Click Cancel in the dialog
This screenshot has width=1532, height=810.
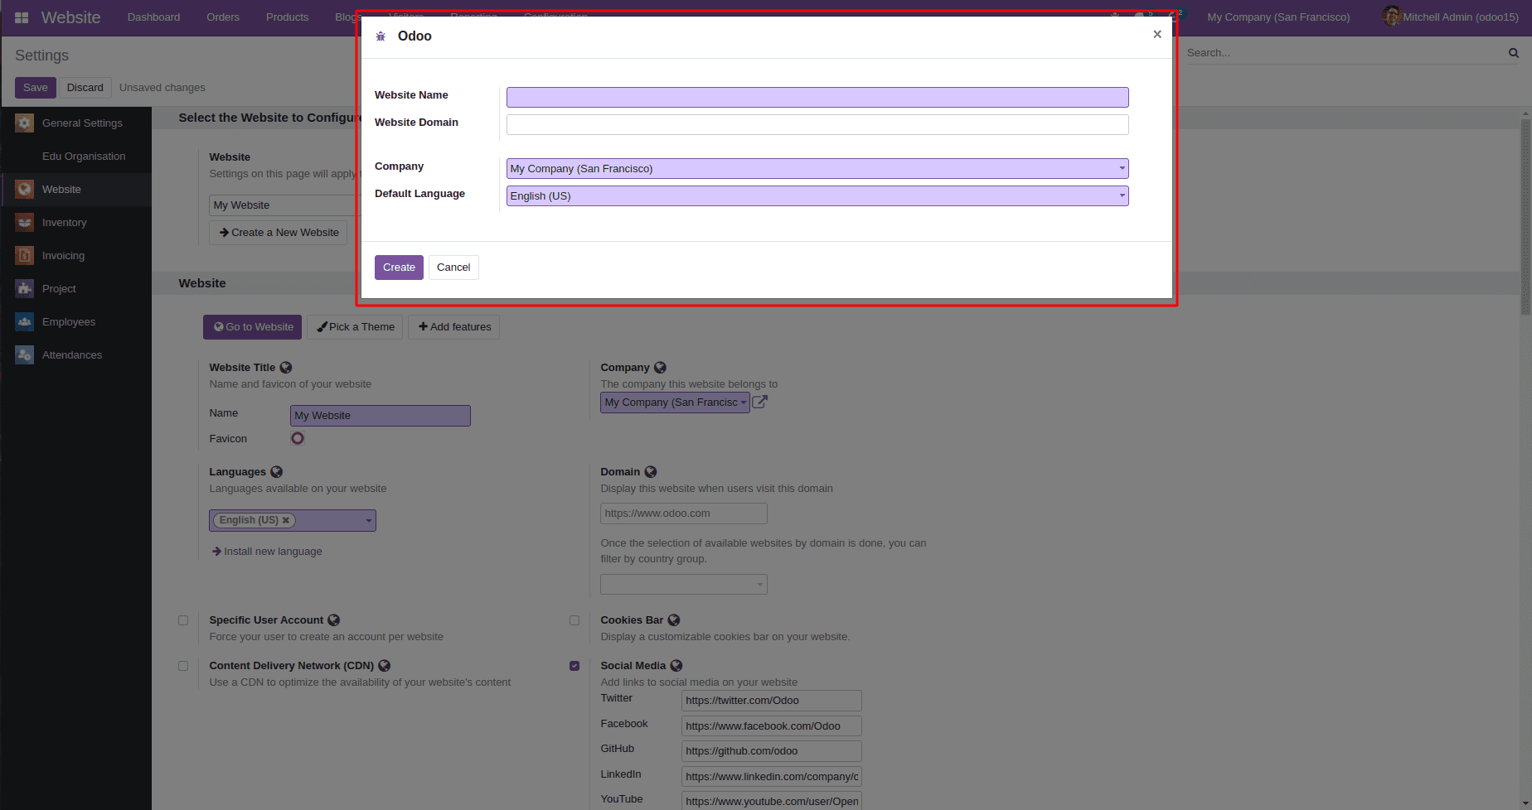[453, 268]
